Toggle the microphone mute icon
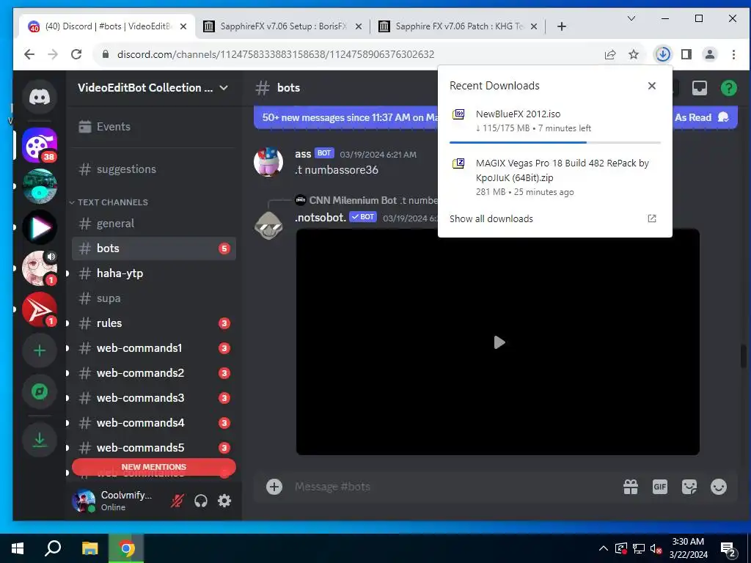 pos(177,501)
